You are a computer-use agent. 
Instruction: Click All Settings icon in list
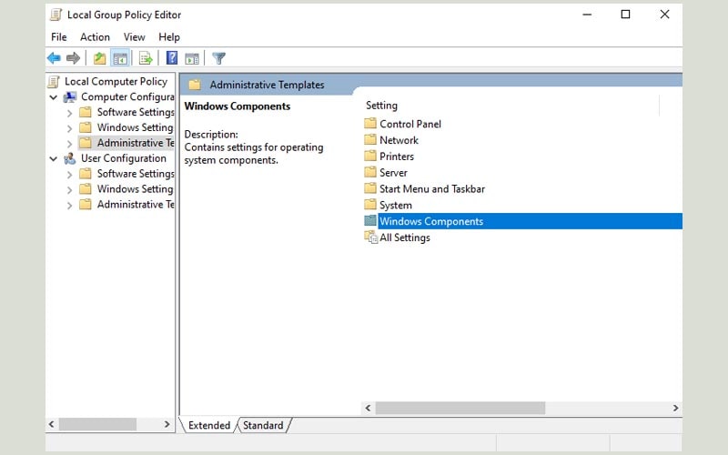click(370, 238)
